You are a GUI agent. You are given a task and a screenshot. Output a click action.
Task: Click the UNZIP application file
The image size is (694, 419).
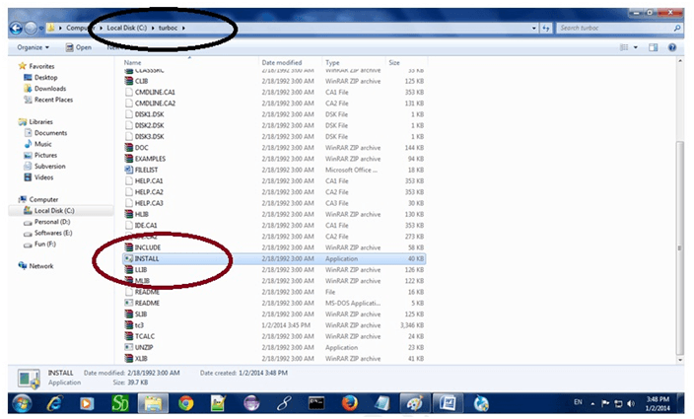tap(144, 347)
